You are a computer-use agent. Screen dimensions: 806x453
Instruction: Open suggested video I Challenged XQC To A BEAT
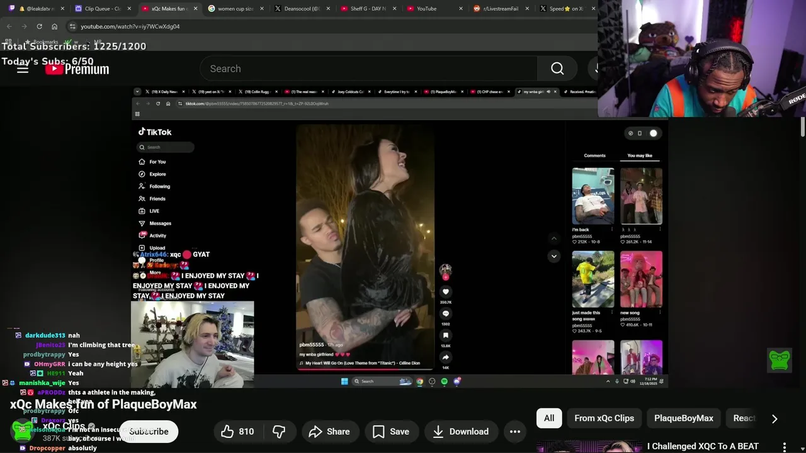pos(703,446)
